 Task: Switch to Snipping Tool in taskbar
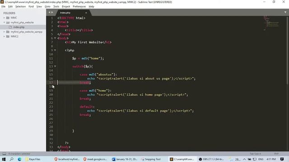tap(151, 159)
